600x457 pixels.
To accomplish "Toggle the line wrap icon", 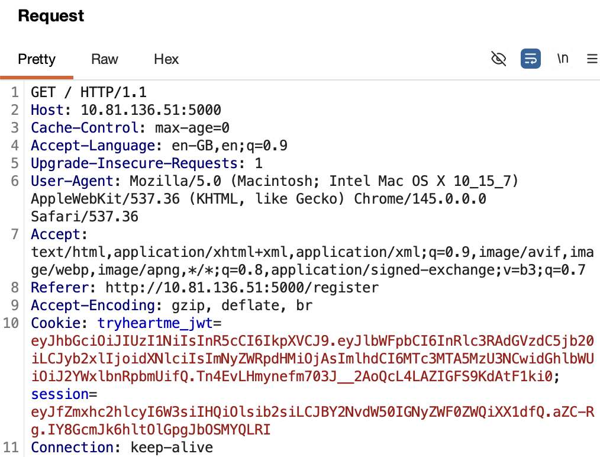I will 530,59.
